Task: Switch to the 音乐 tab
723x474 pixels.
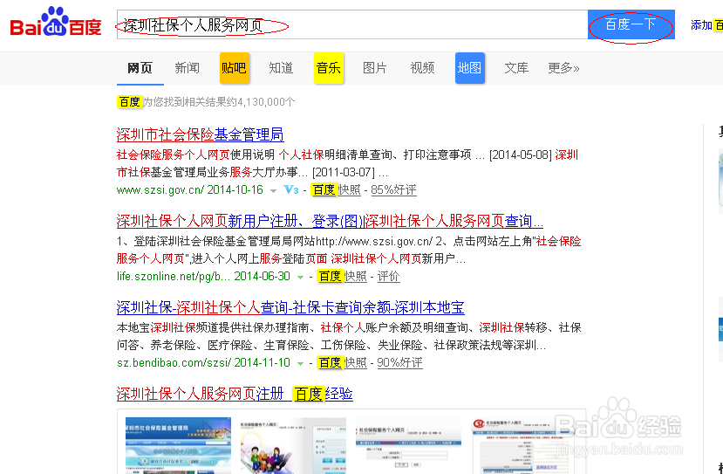Action: 329,68
